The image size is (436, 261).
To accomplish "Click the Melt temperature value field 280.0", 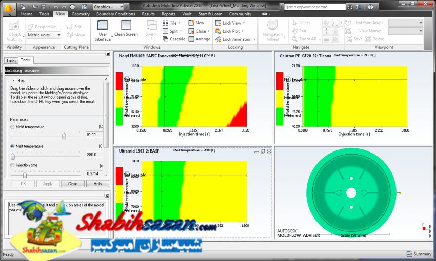I will pyautogui.click(x=94, y=155).
